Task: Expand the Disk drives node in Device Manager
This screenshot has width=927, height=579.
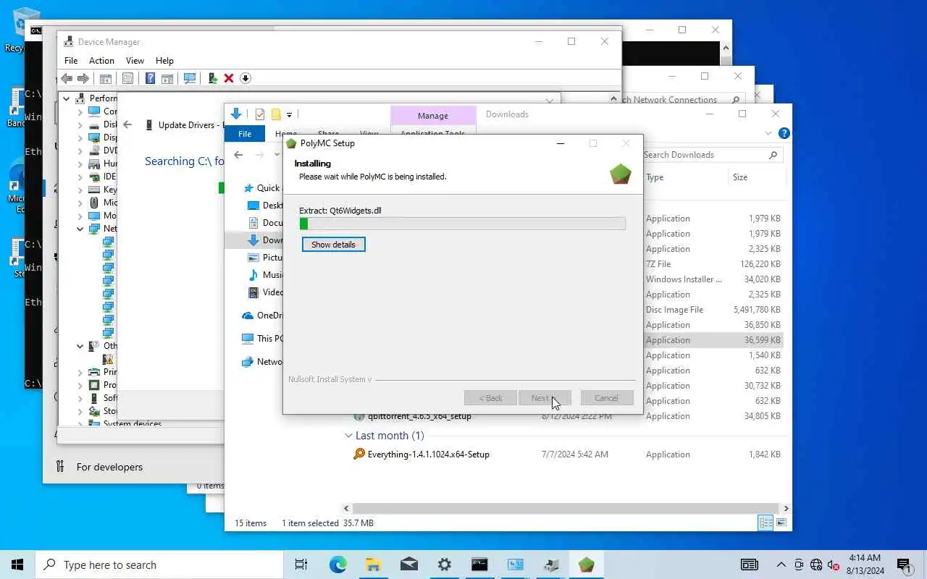Action: tap(80, 124)
